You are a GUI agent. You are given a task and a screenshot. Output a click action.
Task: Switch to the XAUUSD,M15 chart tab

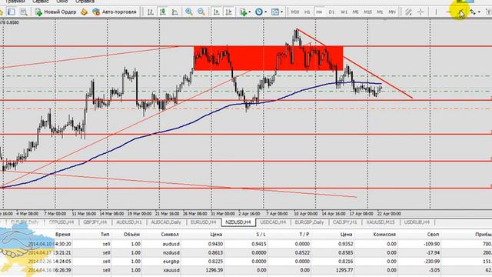coord(381,222)
